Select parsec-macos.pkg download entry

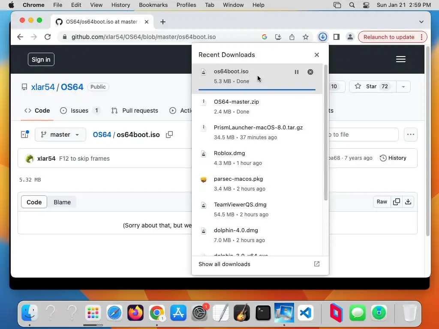click(257, 184)
